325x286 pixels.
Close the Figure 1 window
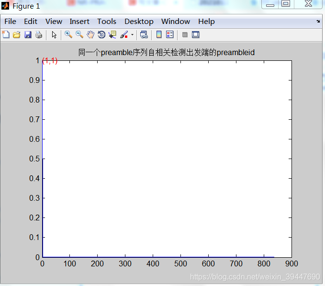[308, 4]
